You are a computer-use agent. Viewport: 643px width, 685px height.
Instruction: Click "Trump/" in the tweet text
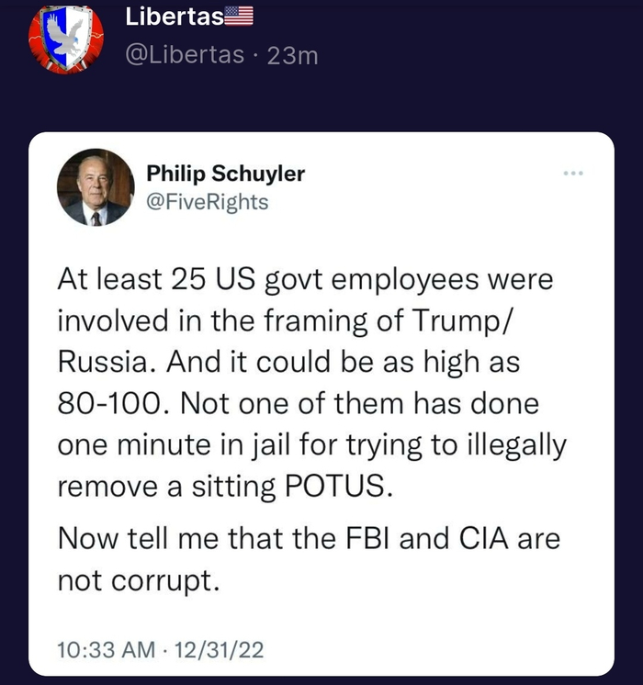point(461,321)
